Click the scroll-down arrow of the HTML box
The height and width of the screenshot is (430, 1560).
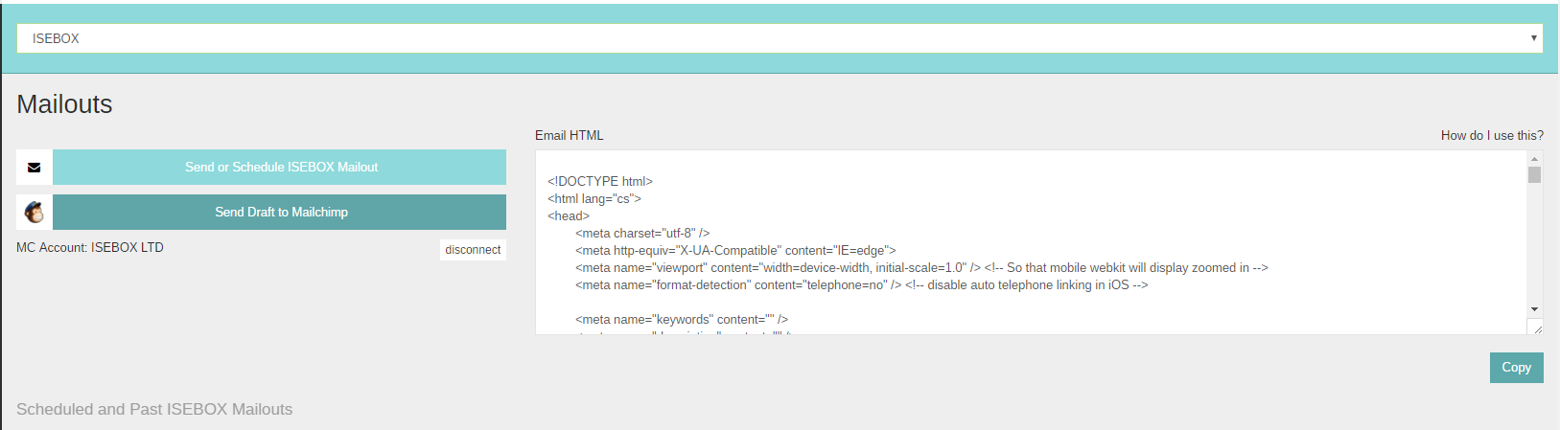point(1534,309)
